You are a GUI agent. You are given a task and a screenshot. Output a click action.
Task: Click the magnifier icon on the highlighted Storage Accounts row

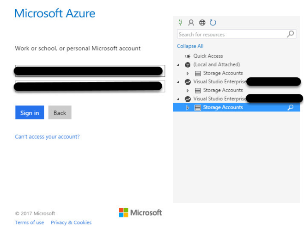click(x=291, y=107)
